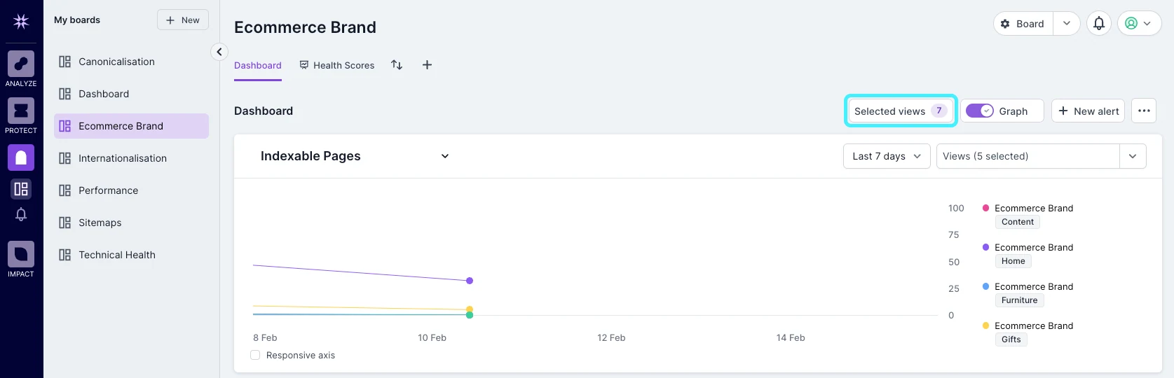Collapse the My boards sidebar
Viewport: 1174px width, 378px height.
219,52
